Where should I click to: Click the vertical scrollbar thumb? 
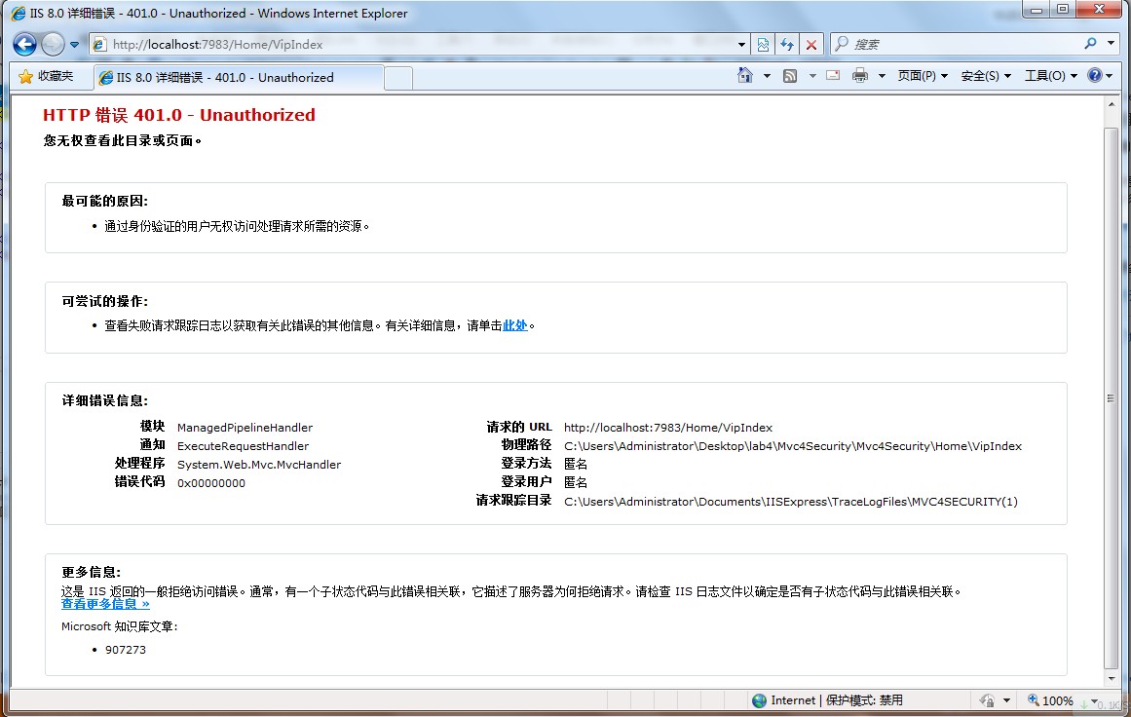(1111, 398)
